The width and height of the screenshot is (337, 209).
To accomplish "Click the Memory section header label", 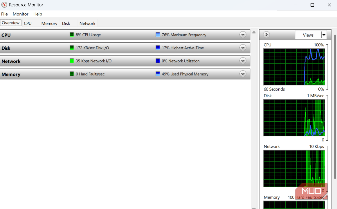I will (x=11, y=74).
